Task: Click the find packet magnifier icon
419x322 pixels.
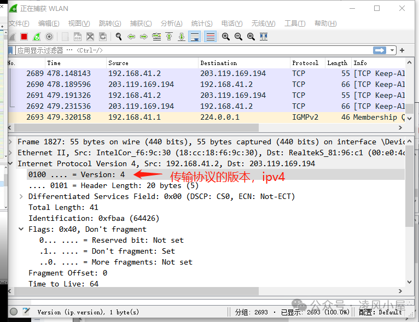Action: pyautogui.click(x=118, y=37)
